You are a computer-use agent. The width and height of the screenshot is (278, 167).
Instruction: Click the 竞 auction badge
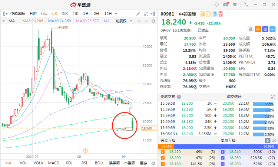[221, 14]
